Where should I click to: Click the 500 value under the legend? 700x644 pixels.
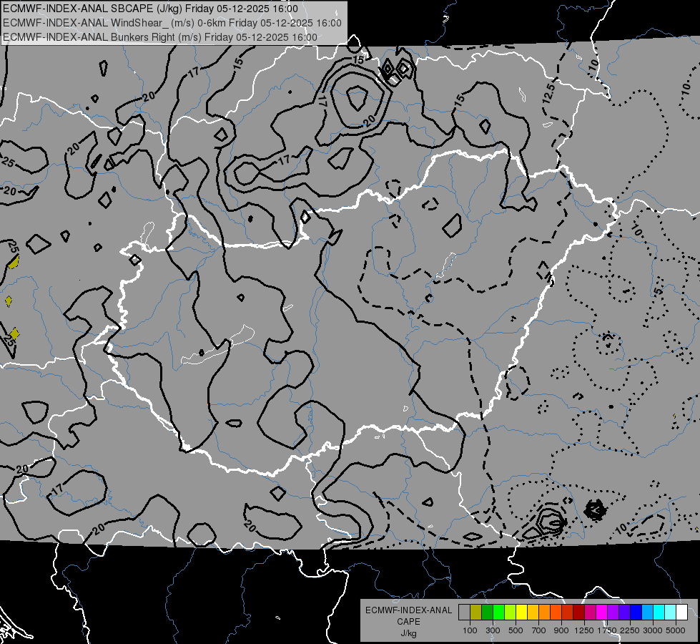516,630
